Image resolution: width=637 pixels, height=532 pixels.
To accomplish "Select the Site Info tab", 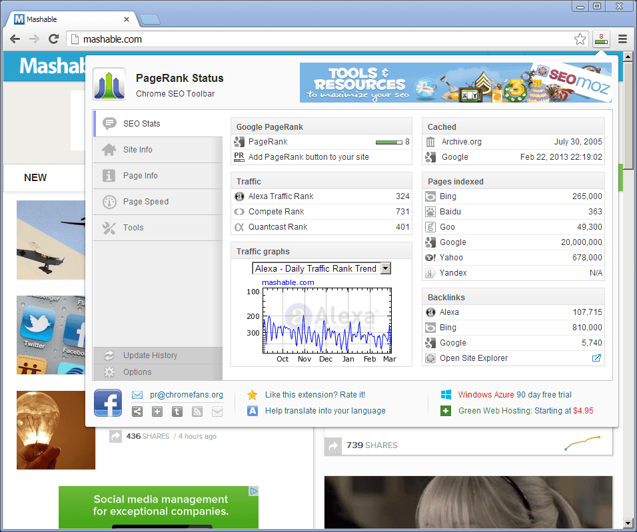I will pyautogui.click(x=158, y=149).
